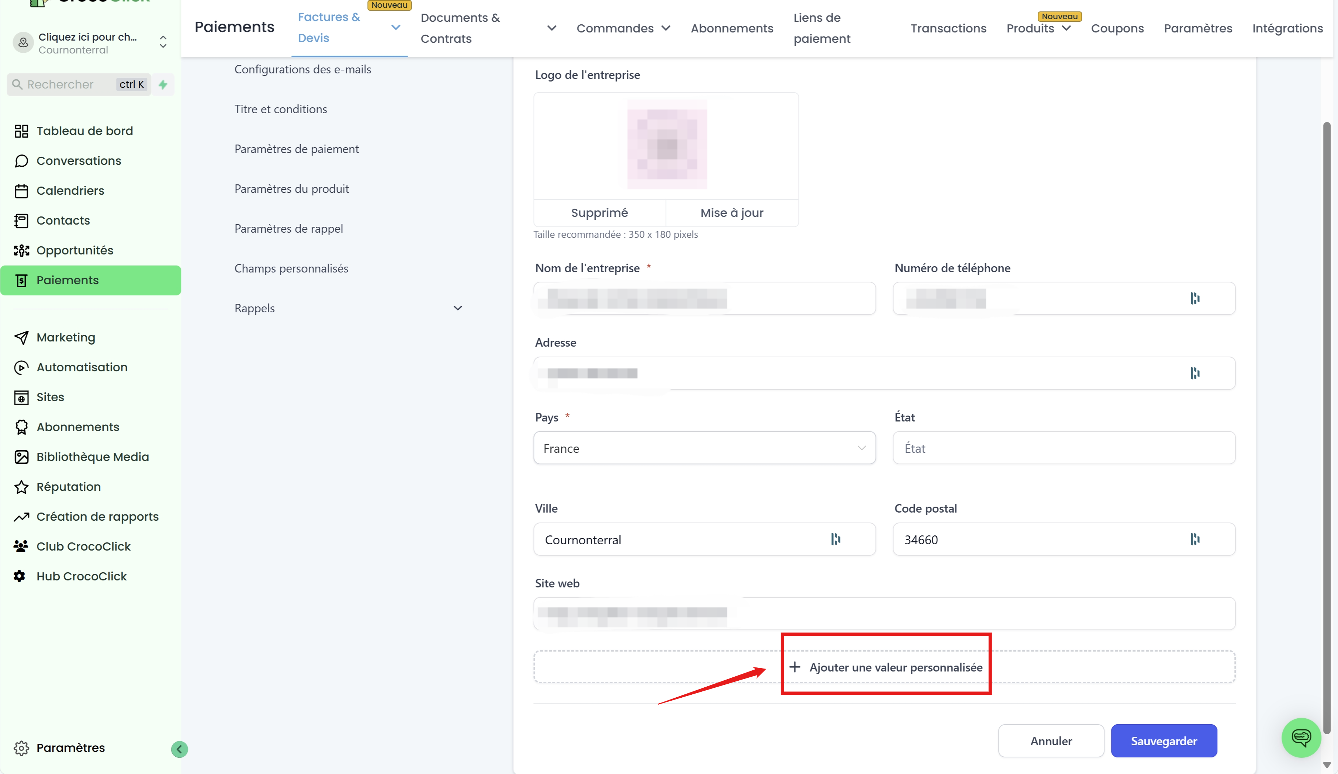Click the État input field
This screenshot has width=1338, height=774.
pos(1064,448)
